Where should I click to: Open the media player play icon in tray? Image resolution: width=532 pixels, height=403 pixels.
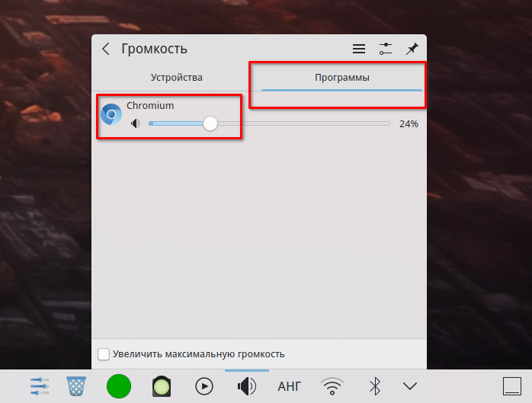tap(204, 386)
